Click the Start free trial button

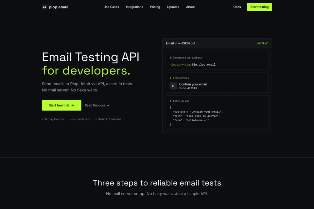(61, 105)
